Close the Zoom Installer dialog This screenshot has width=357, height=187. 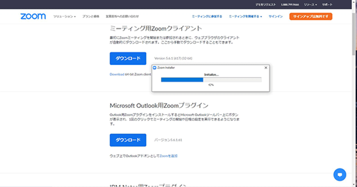tap(266, 68)
